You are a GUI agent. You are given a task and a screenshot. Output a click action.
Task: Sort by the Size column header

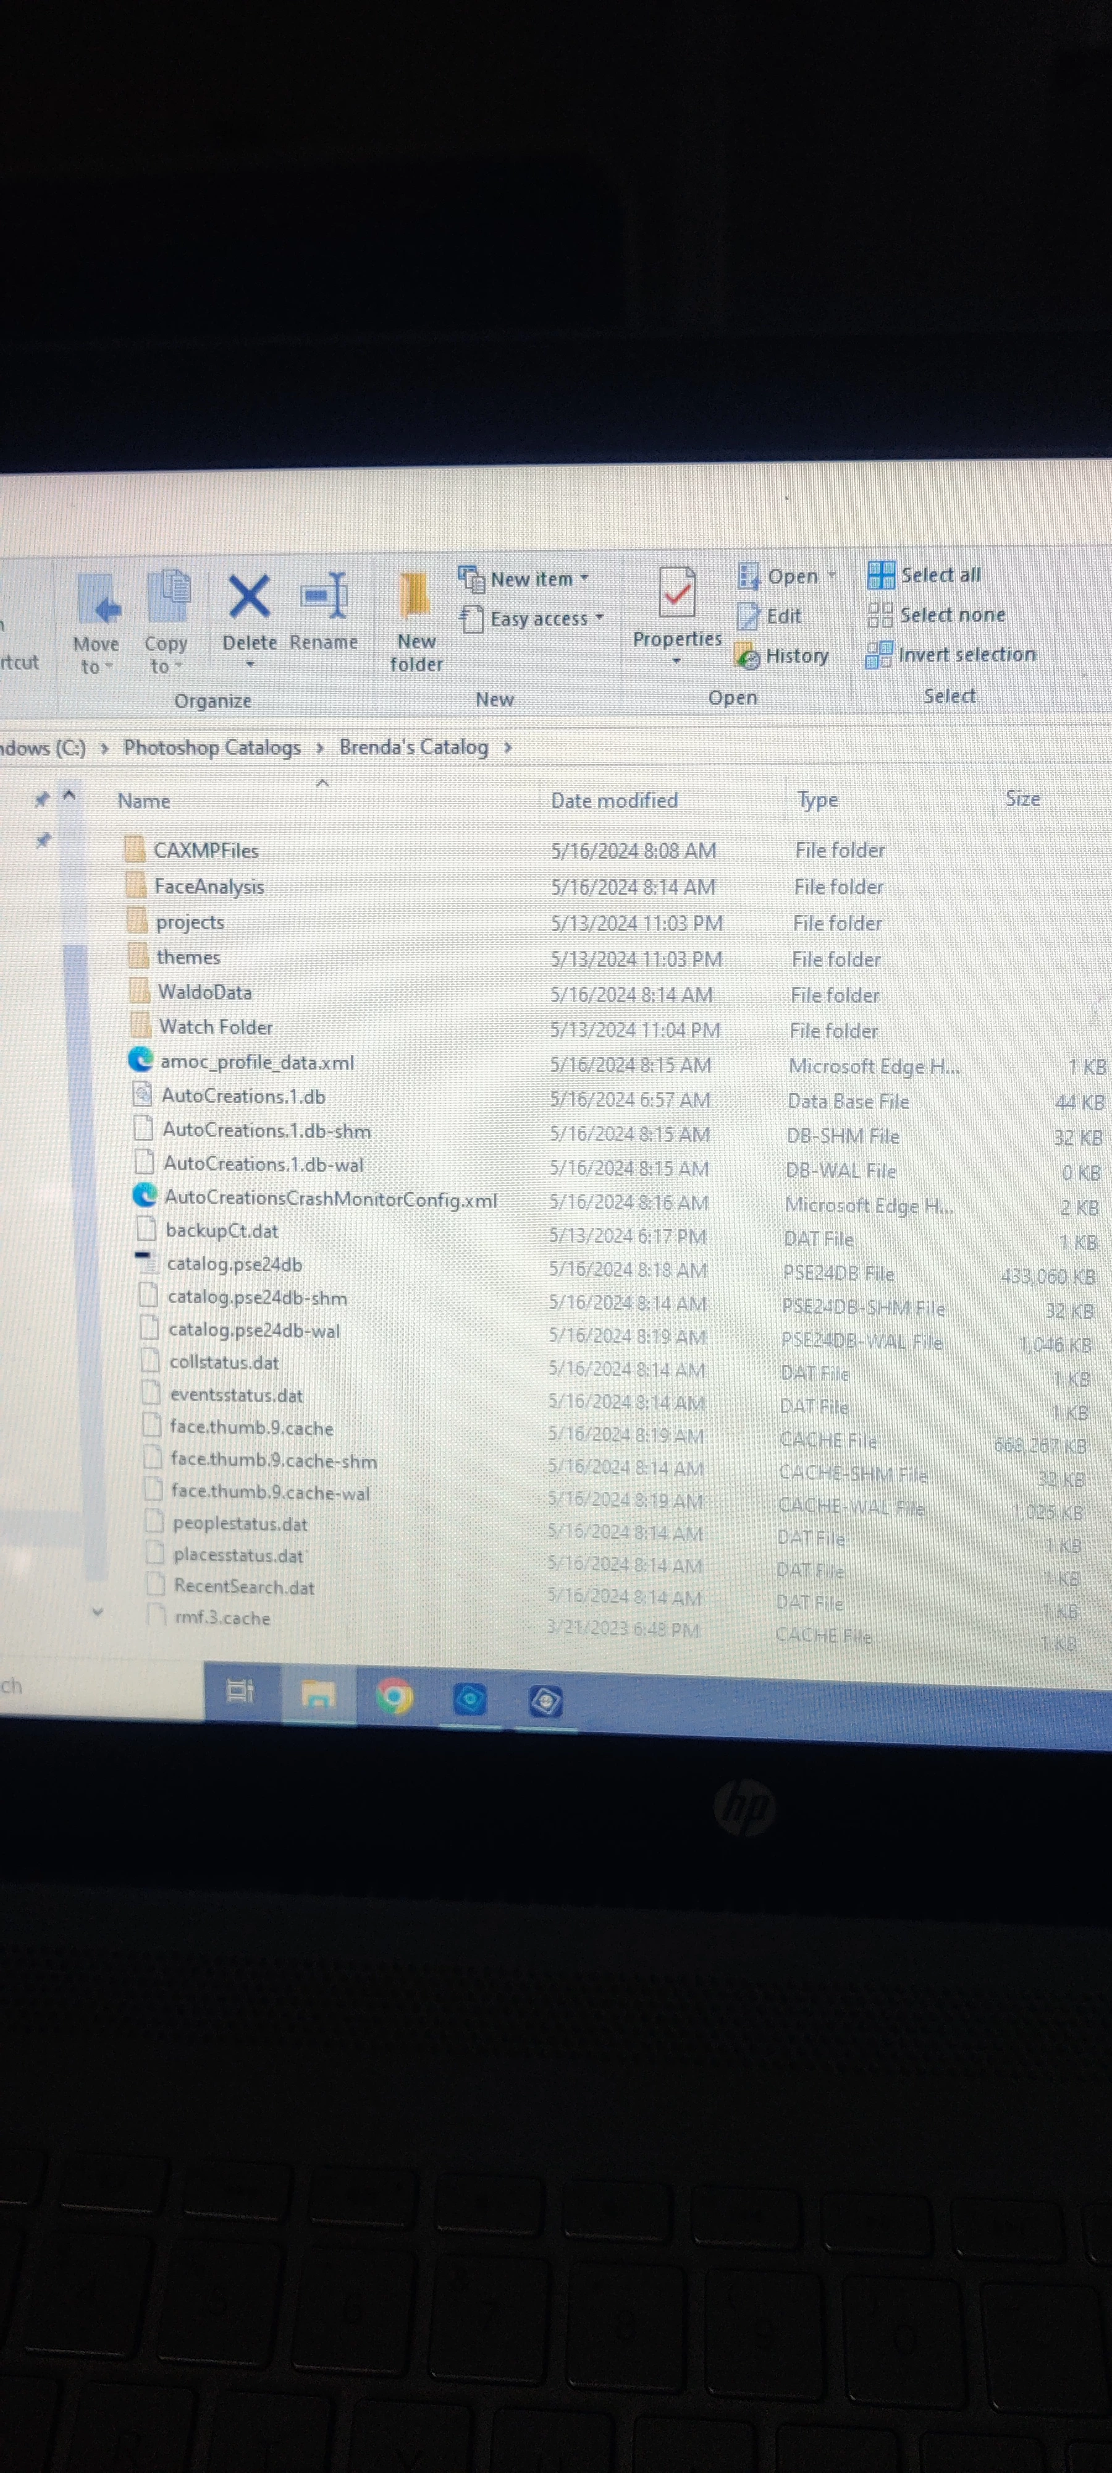tap(1023, 798)
